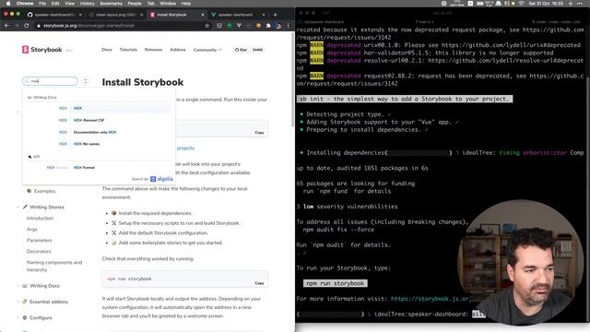The image size is (590, 332).
Task: Click the Essential addons section icon
Action: 25,302
